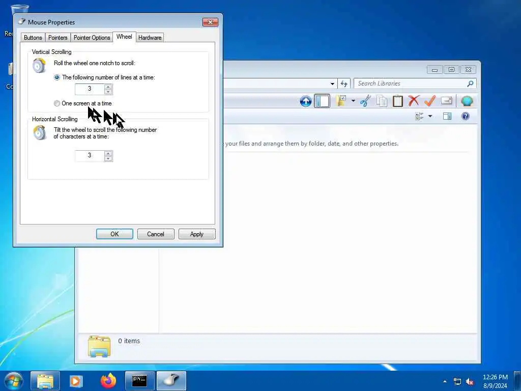Viewport: 521px width, 391px height.
Task: Switch to the Buttons tab
Action: click(x=33, y=38)
